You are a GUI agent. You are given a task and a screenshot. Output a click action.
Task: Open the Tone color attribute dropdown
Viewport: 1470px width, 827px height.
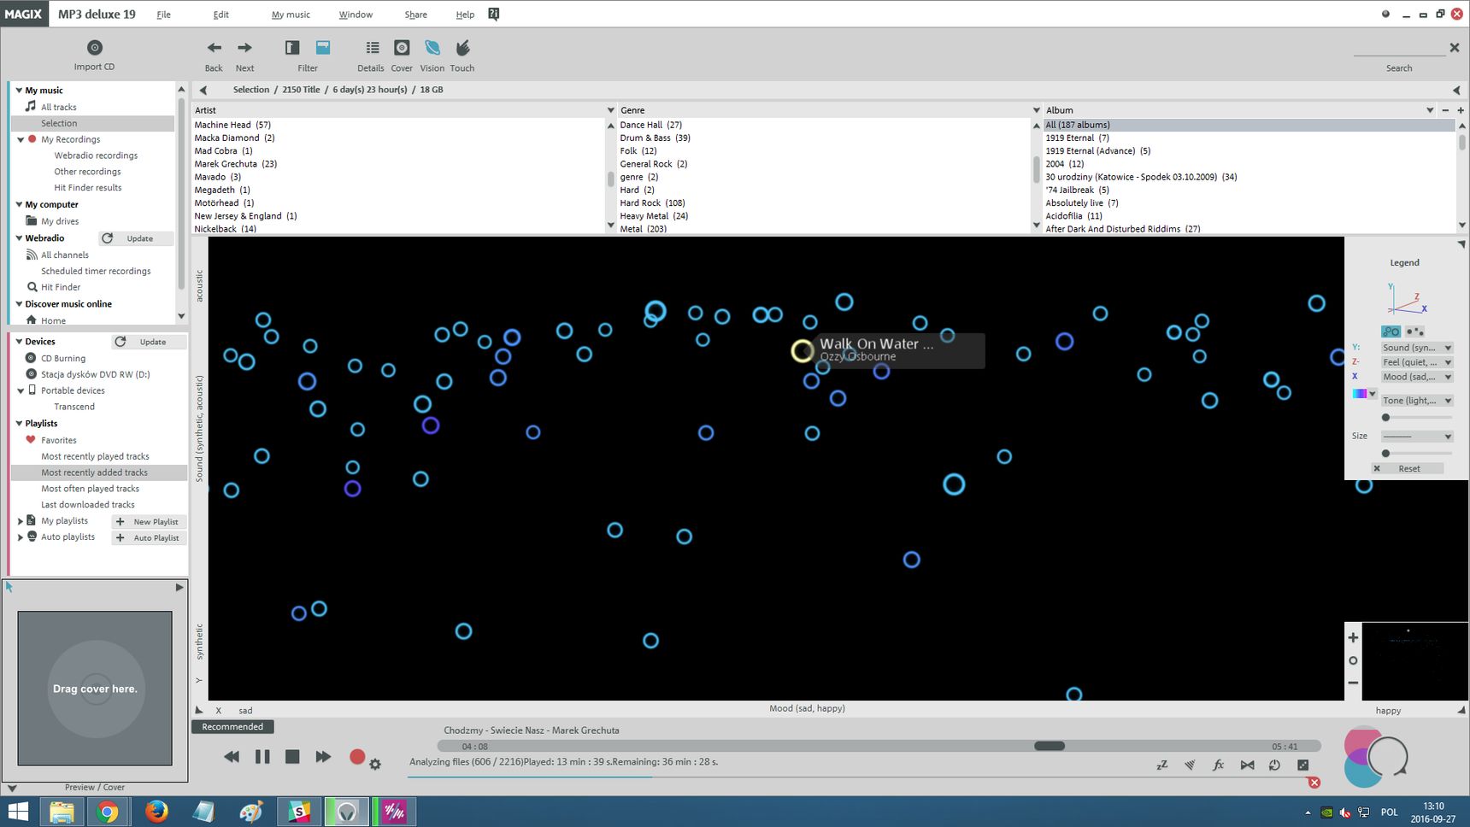pyautogui.click(x=1417, y=400)
